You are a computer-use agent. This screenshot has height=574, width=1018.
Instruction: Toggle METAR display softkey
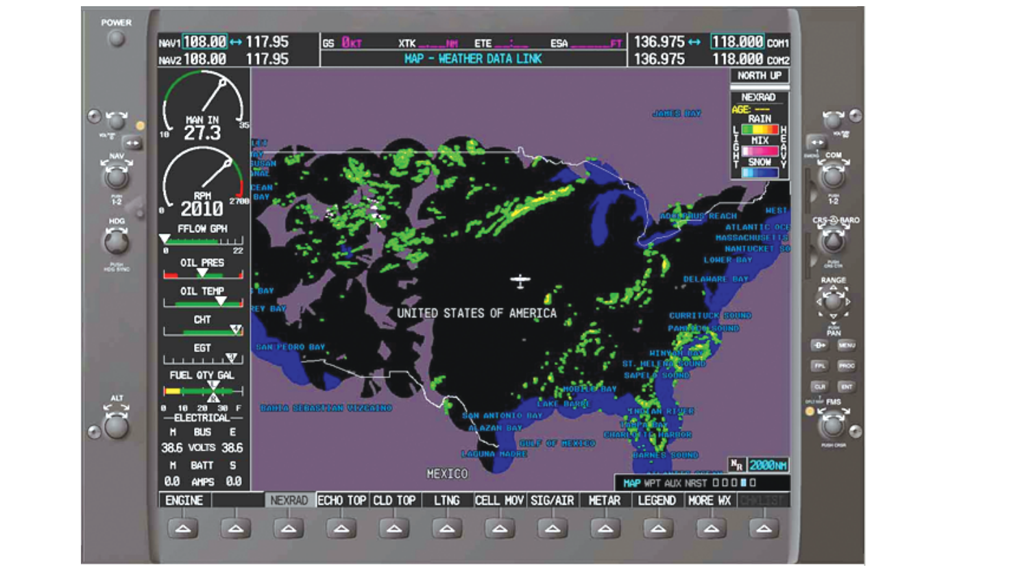click(x=605, y=501)
